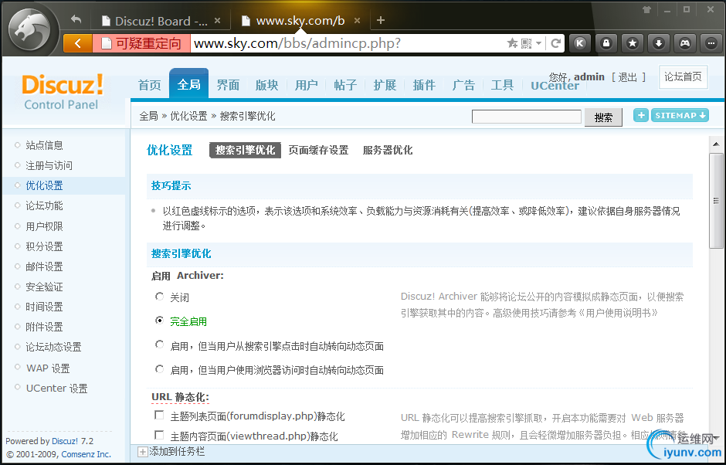This screenshot has height=465, width=726.
Task: Select 论坛功能 in sidebar
Action: [x=45, y=205]
